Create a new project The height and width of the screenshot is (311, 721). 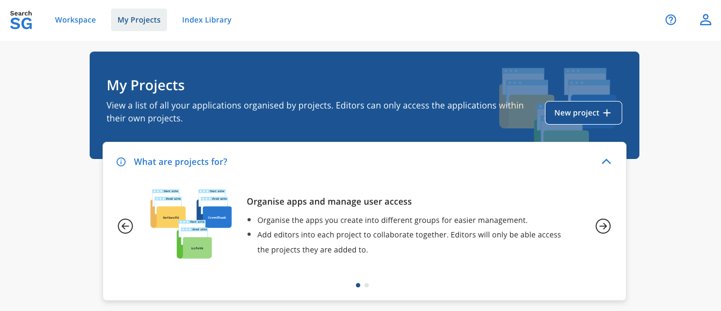click(583, 113)
